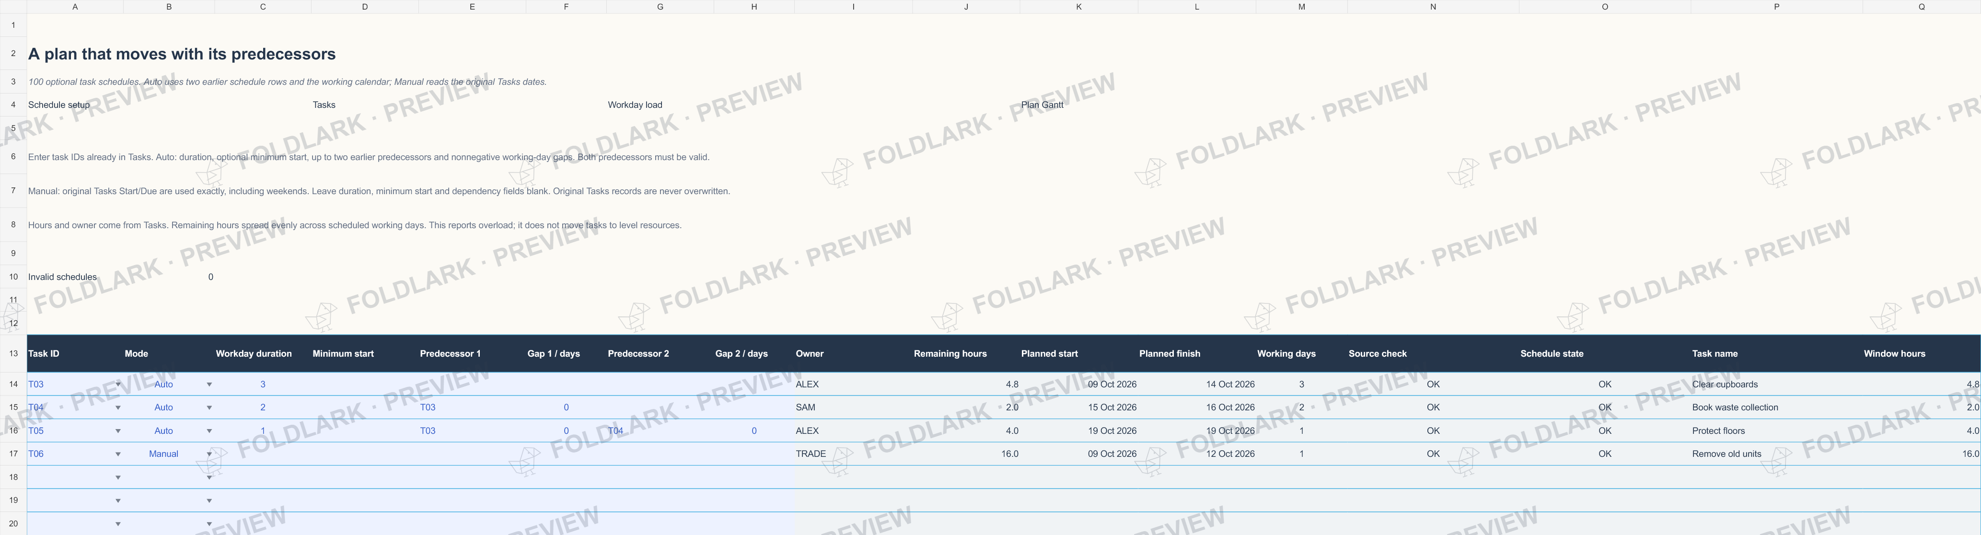Screen dimensions: 1981x535
Task: Select the Predecessor 1 header cell
Action: [x=472, y=354]
